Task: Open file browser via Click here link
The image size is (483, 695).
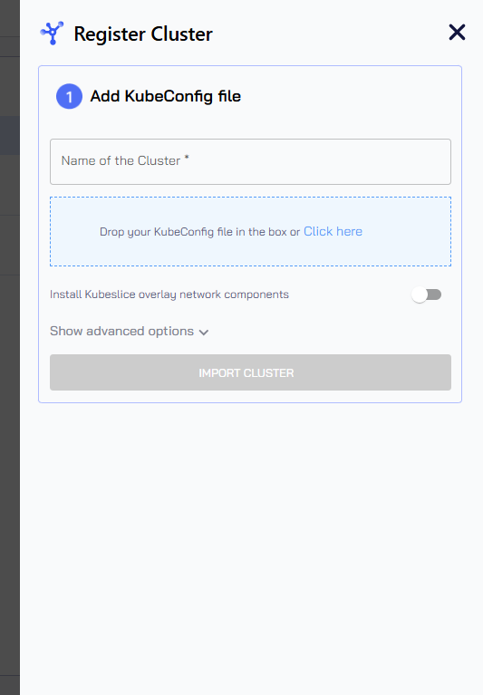Action: click(x=333, y=231)
